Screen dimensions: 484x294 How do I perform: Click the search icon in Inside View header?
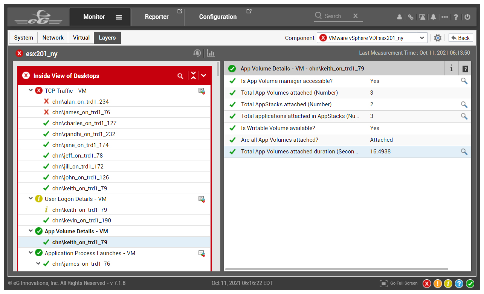point(180,76)
